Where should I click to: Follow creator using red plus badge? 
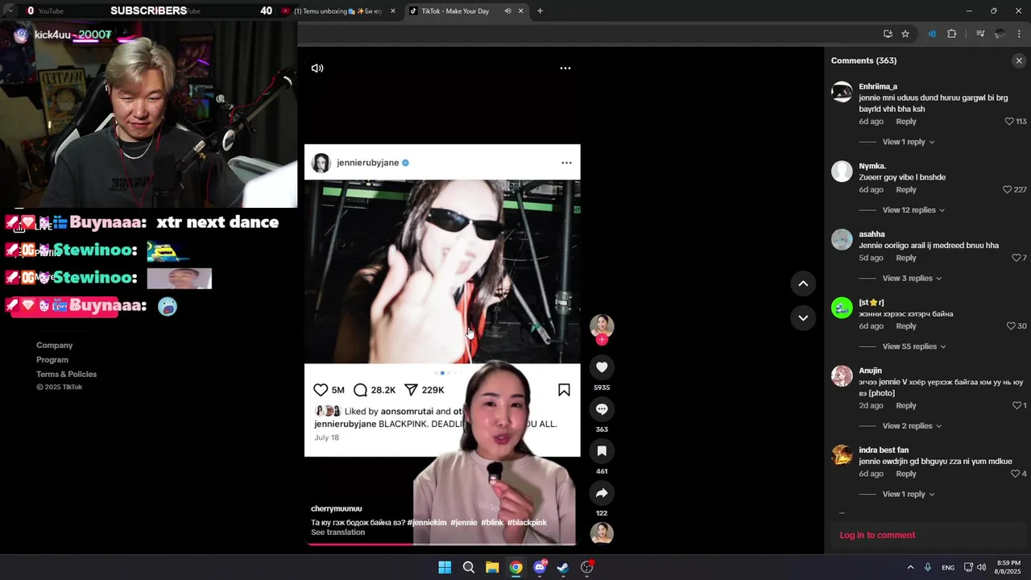(602, 340)
